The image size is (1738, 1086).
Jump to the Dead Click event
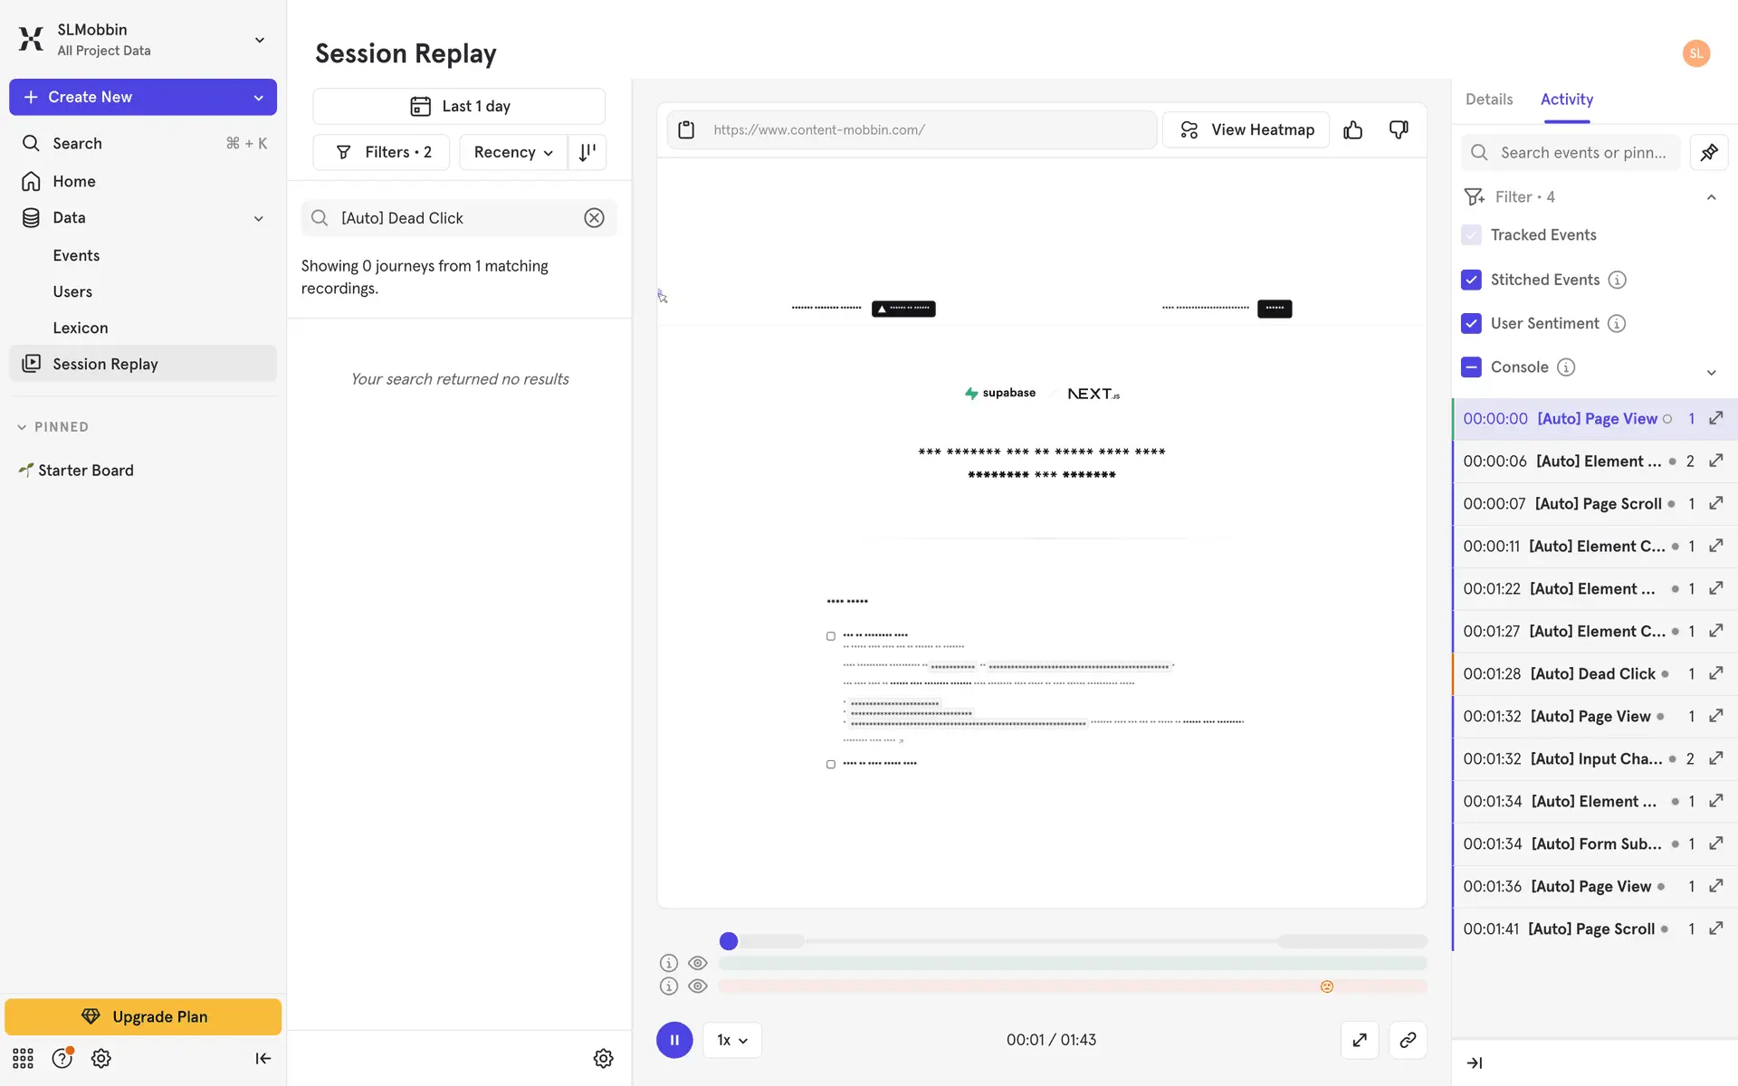[x=1592, y=673]
